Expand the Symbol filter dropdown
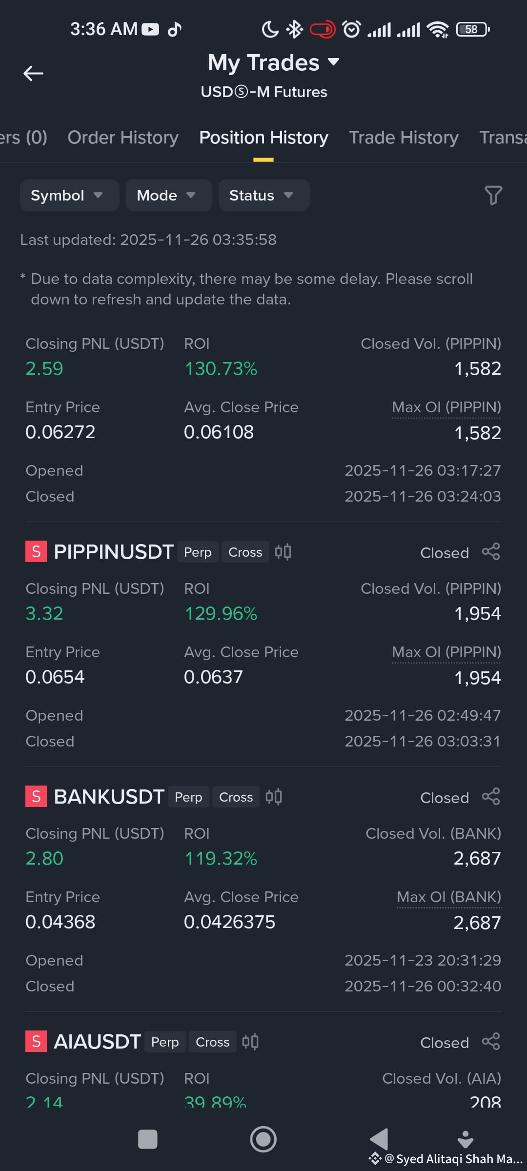 70,195
